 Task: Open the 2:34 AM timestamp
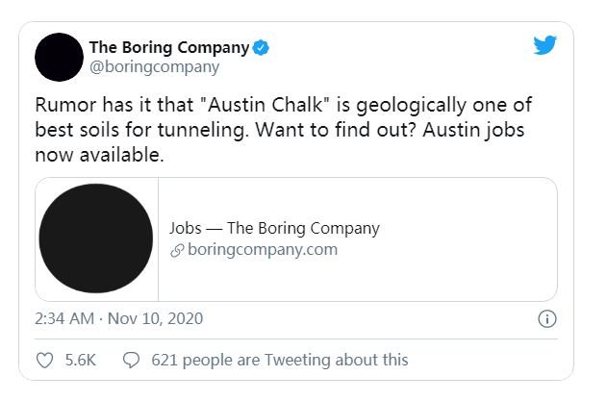tap(64, 319)
